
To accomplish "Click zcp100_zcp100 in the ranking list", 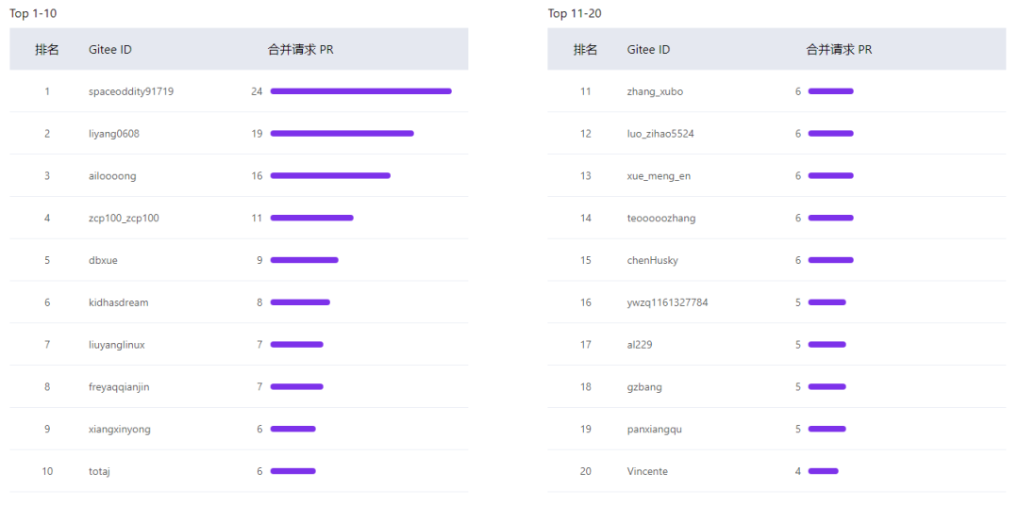I will (124, 219).
